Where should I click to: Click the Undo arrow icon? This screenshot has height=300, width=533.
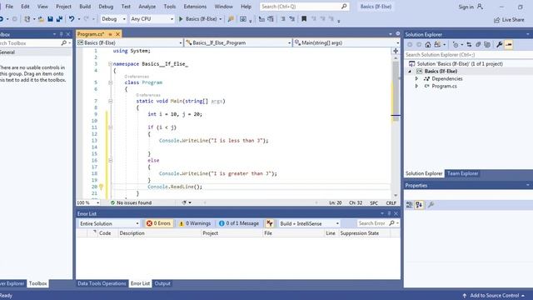72,19
